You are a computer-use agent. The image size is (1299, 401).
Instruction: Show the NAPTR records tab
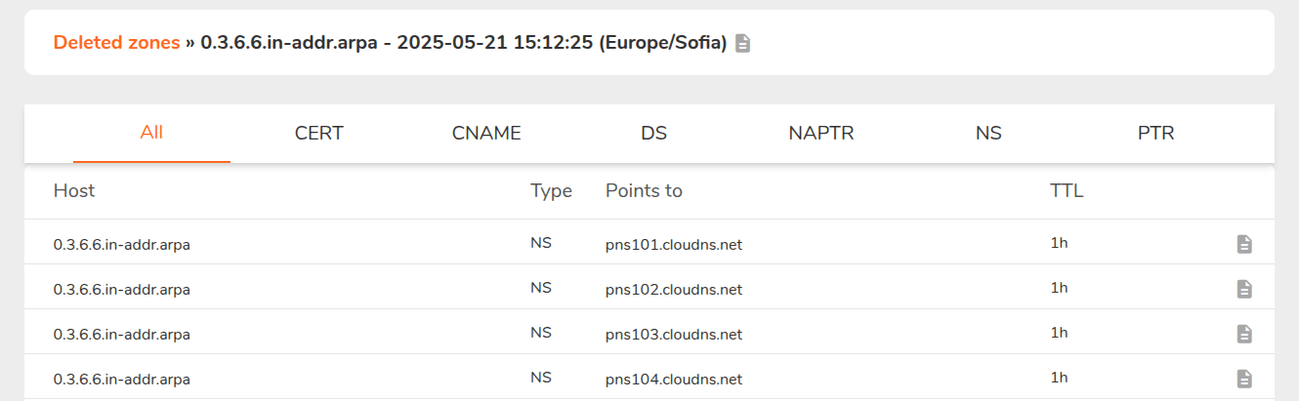(821, 134)
